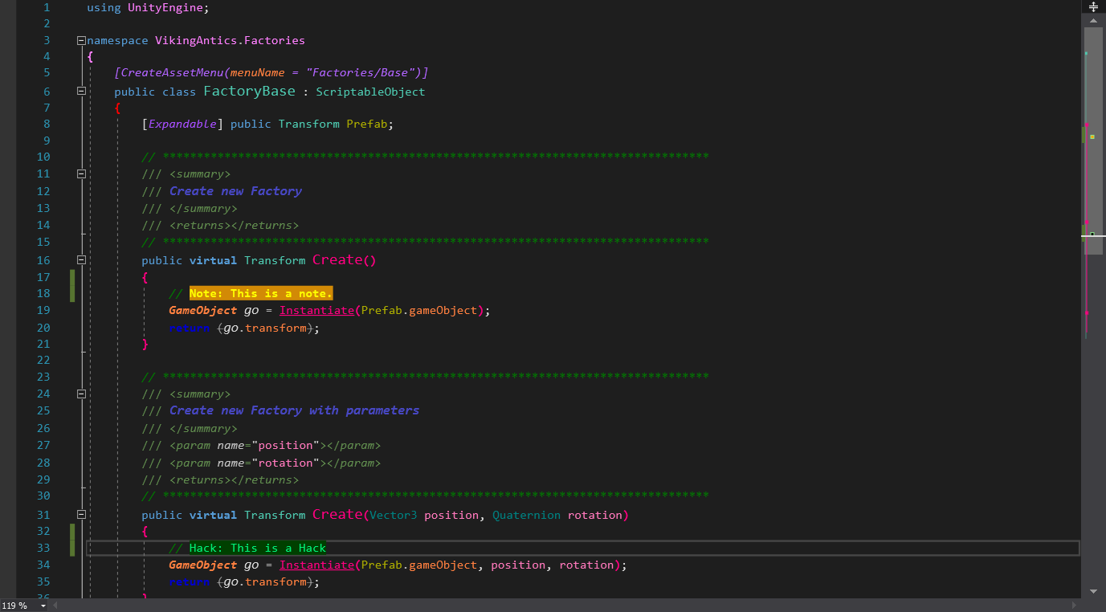1106x612 pixels.
Task: Click the vertical scrollbar down arrow
Action: pyautogui.click(x=1093, y=591)
